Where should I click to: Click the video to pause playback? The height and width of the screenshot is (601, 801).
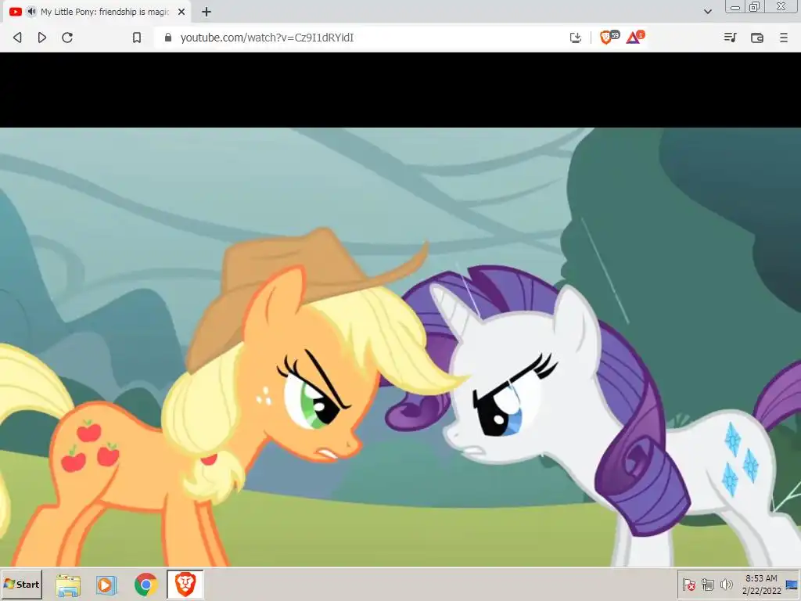point(400,347)
